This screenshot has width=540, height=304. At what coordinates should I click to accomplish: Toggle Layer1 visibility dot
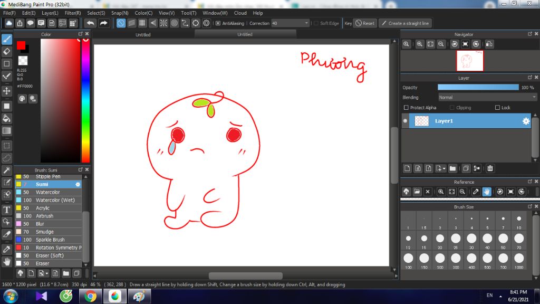click(x=406, y=121)
